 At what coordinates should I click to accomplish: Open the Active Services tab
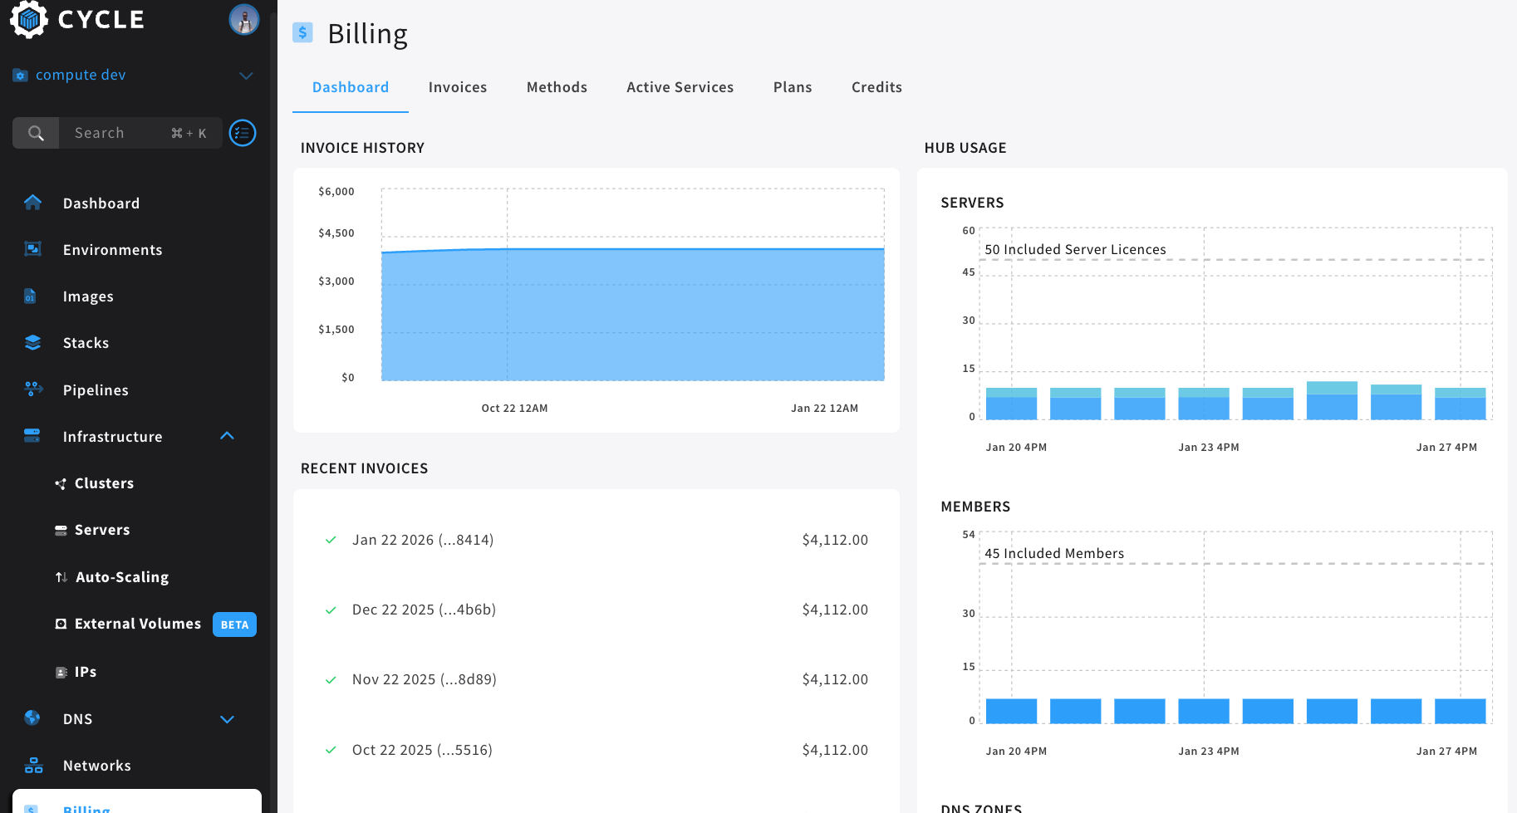pyautogui.click(x=680, y=86)
